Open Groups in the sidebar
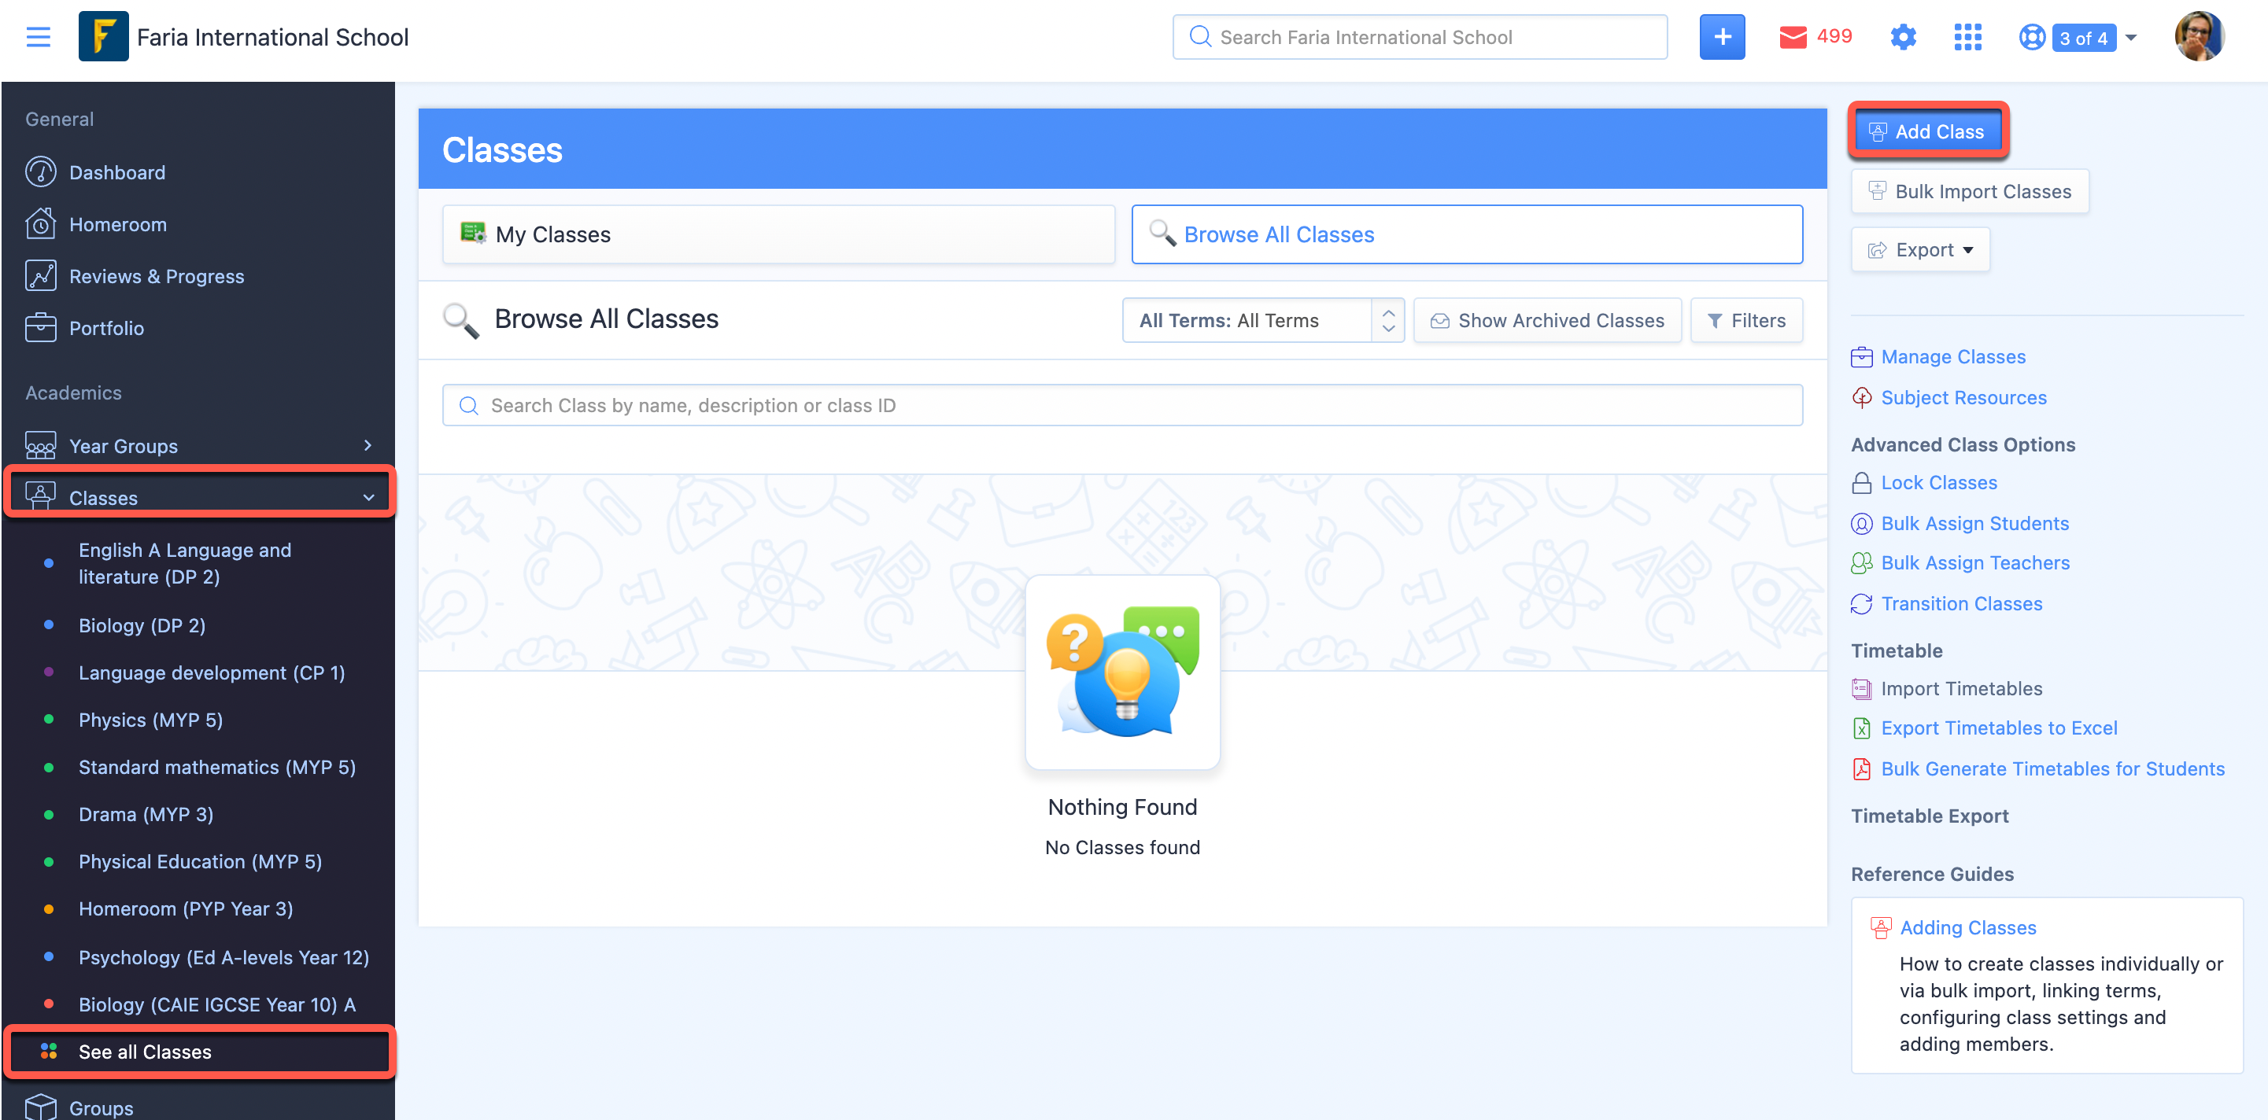Viewport: 2268px width, 1120px height. (x=101, y=1107)
